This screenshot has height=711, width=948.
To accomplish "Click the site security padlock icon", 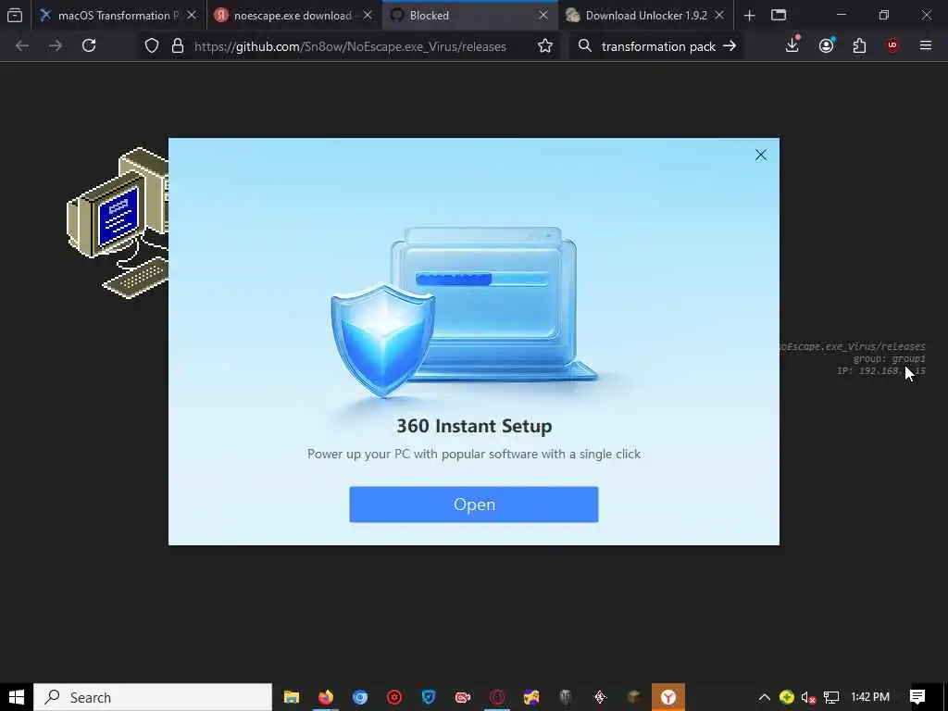I will coord(178,46).
